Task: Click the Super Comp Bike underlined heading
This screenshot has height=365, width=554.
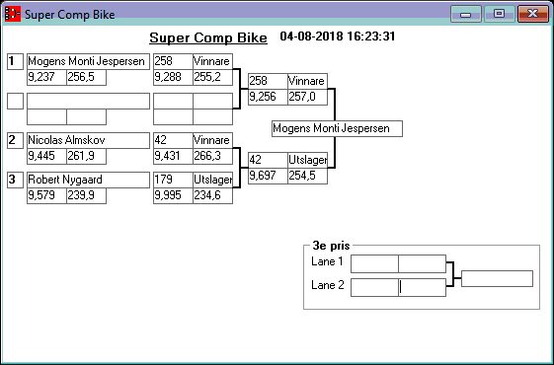Action: click(208, 37)
